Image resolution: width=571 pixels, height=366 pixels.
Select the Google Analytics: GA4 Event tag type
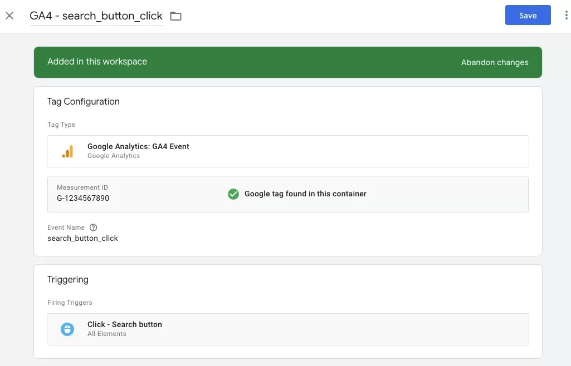(x=138, y=147)
